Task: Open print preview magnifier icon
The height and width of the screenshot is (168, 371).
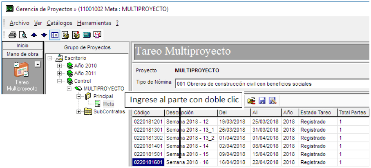Action: [23, 35]
